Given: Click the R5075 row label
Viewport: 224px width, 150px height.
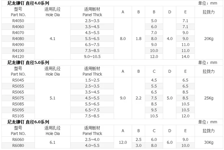Looking at the screenshot, I should click(18, 98).
